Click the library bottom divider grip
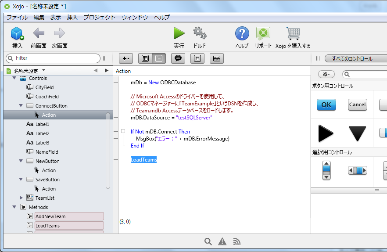The width and height of the screenshot is (387, 252). tap(377, 191)
